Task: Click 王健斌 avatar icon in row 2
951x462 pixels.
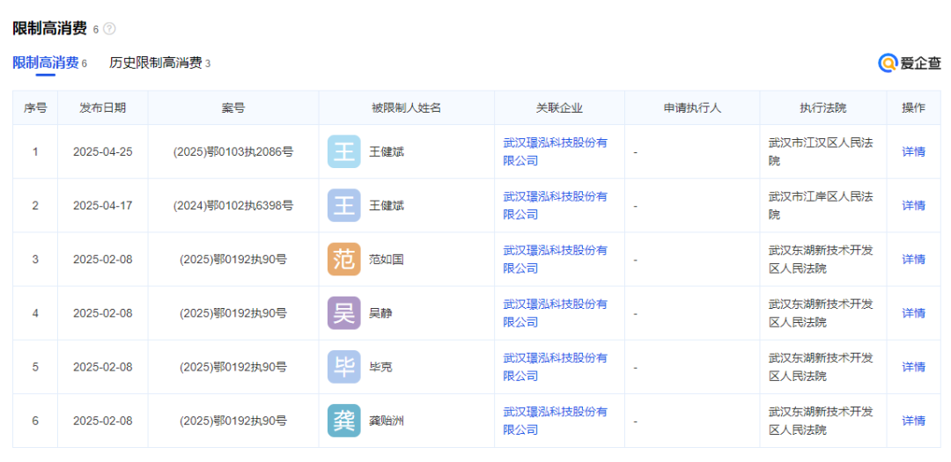Action: (343, 205)
